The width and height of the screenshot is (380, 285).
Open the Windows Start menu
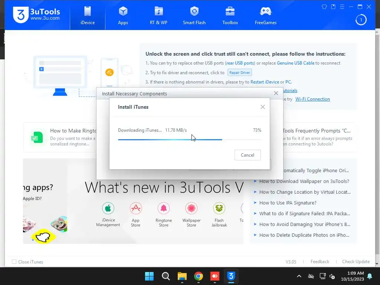coord(149,276)
